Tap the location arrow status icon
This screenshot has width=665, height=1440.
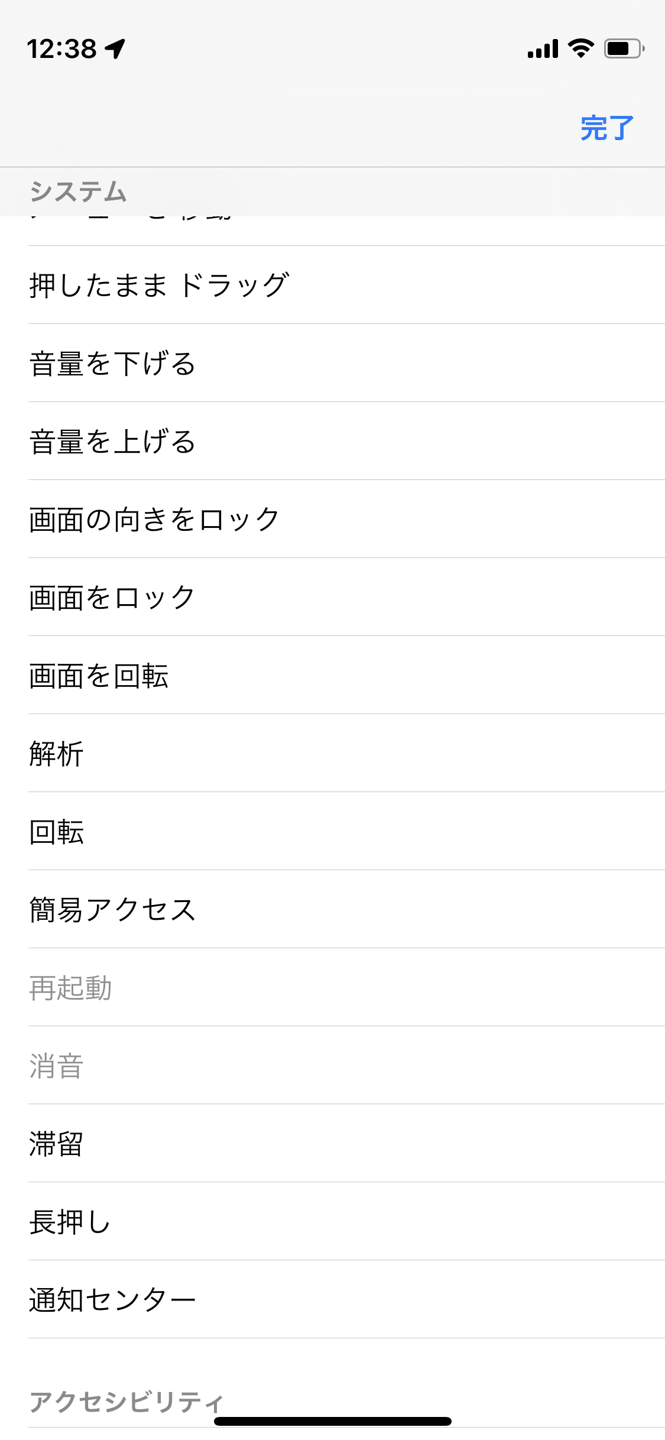[115, 48]
